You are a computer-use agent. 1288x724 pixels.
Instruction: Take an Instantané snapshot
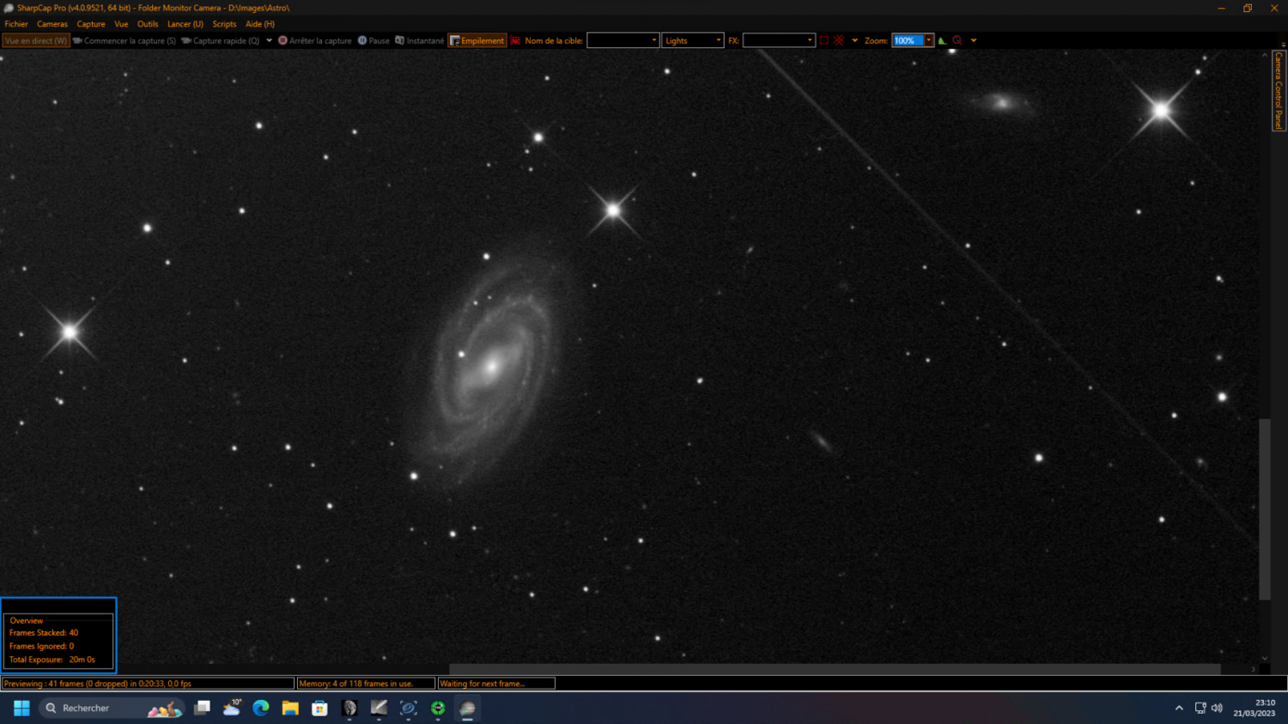click(x=420, y=40)
